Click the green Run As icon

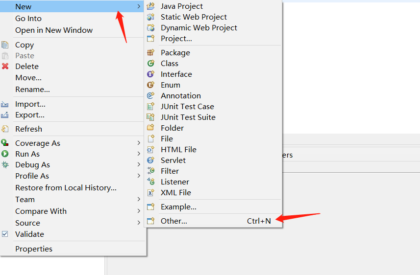pyautogui.click(x=5, y=154)
